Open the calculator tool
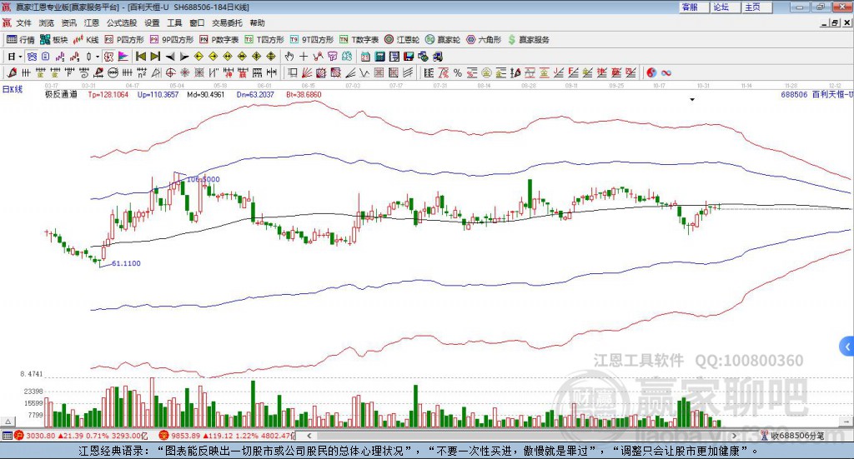The width and height of the screenshot is (854, 459). tap(379, 57)
